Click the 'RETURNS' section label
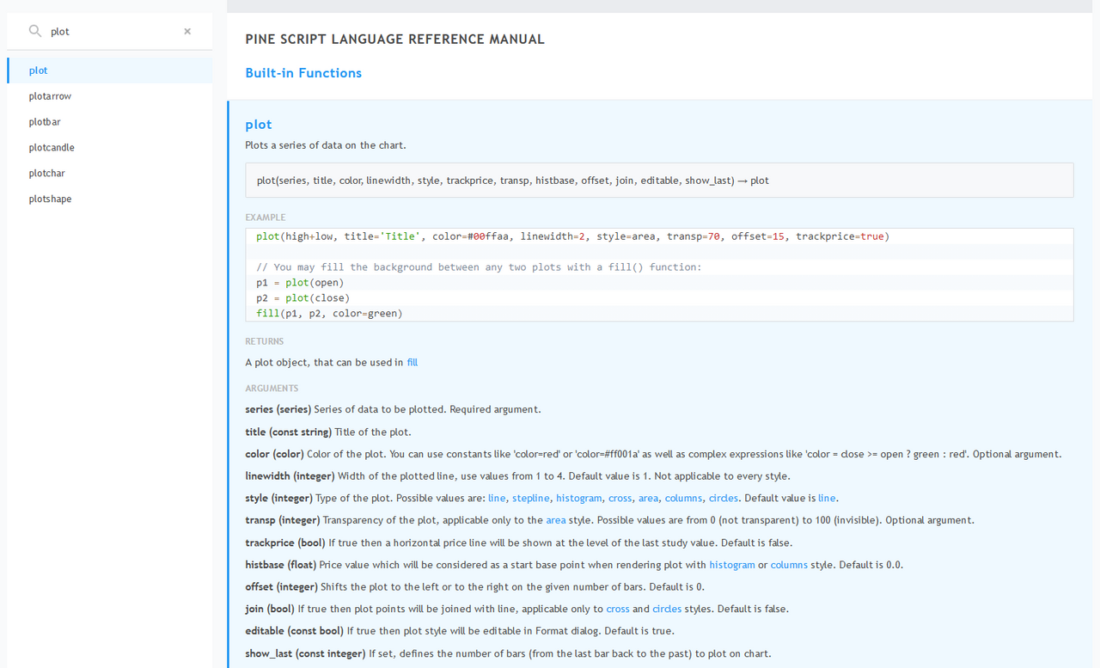This screenshot has width=1100, height=668. 265,341
